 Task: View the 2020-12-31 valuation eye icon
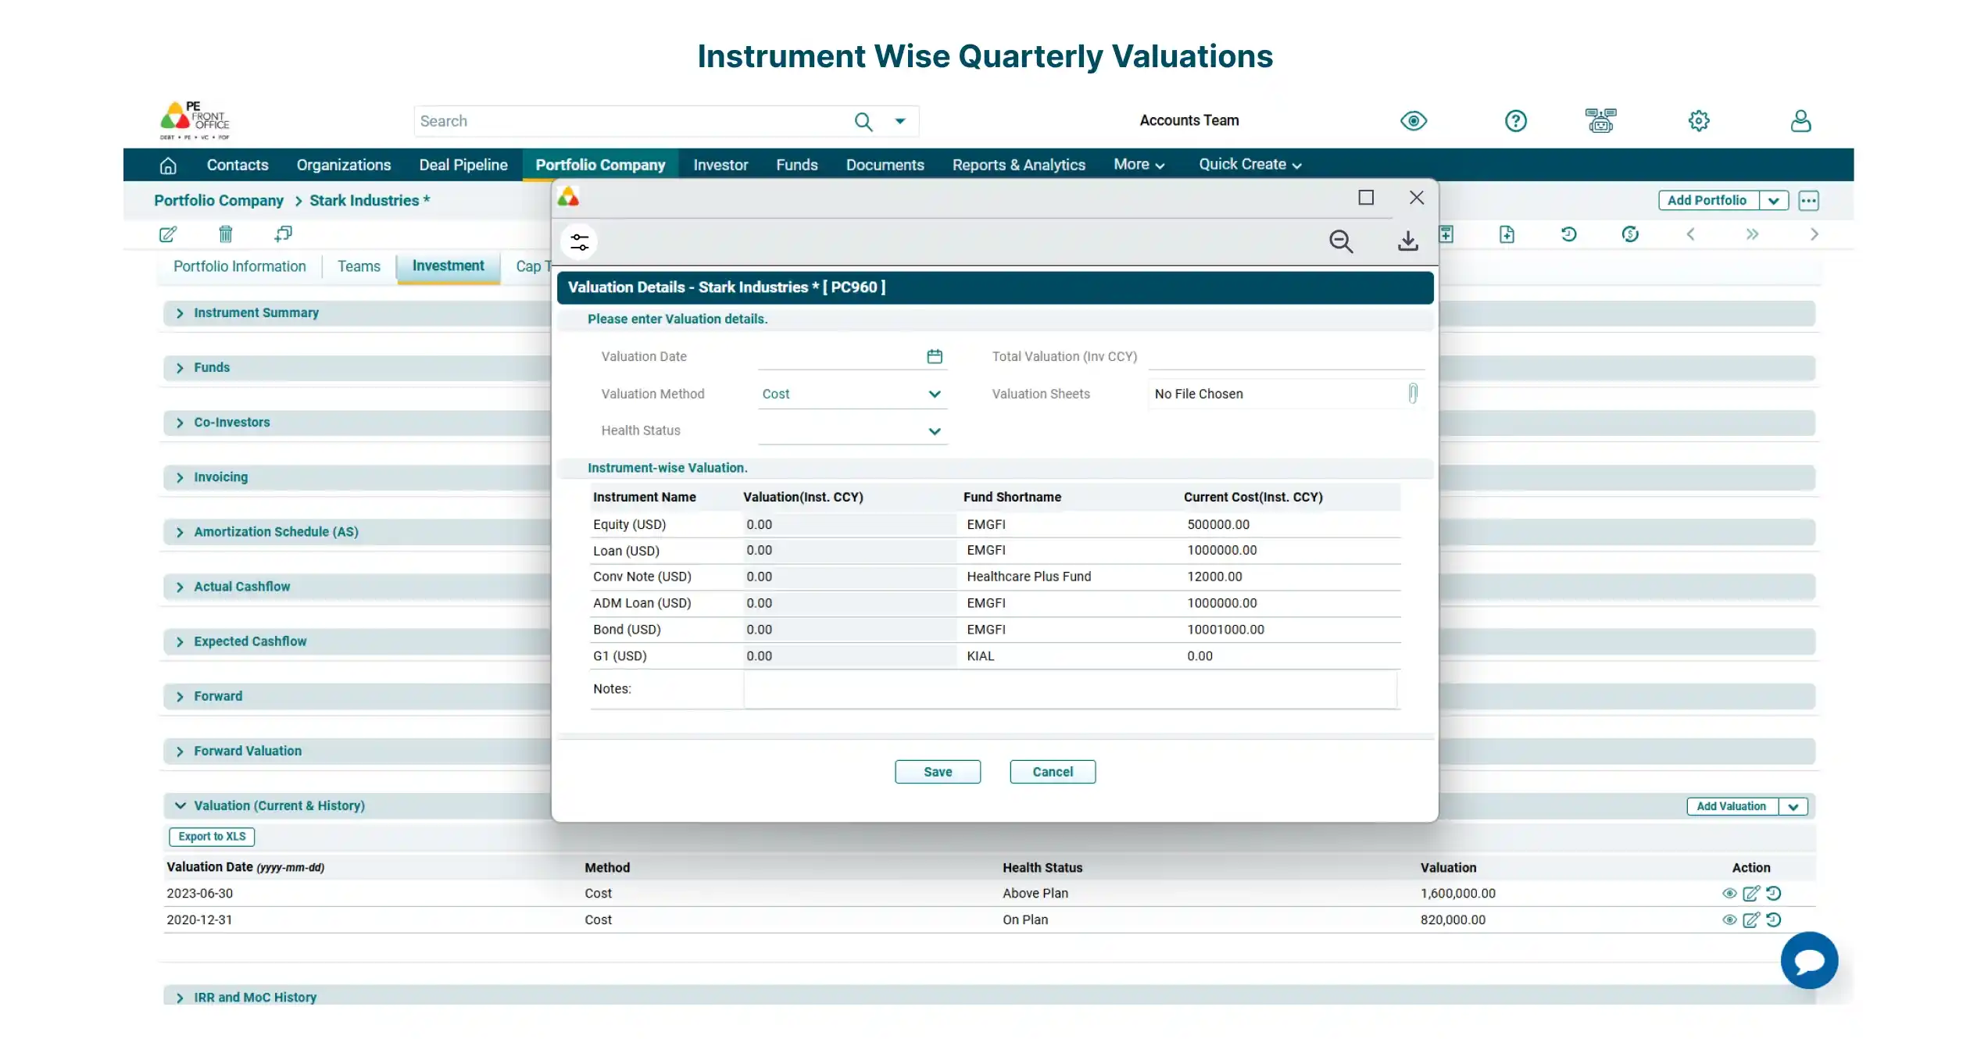point(1729,919)
